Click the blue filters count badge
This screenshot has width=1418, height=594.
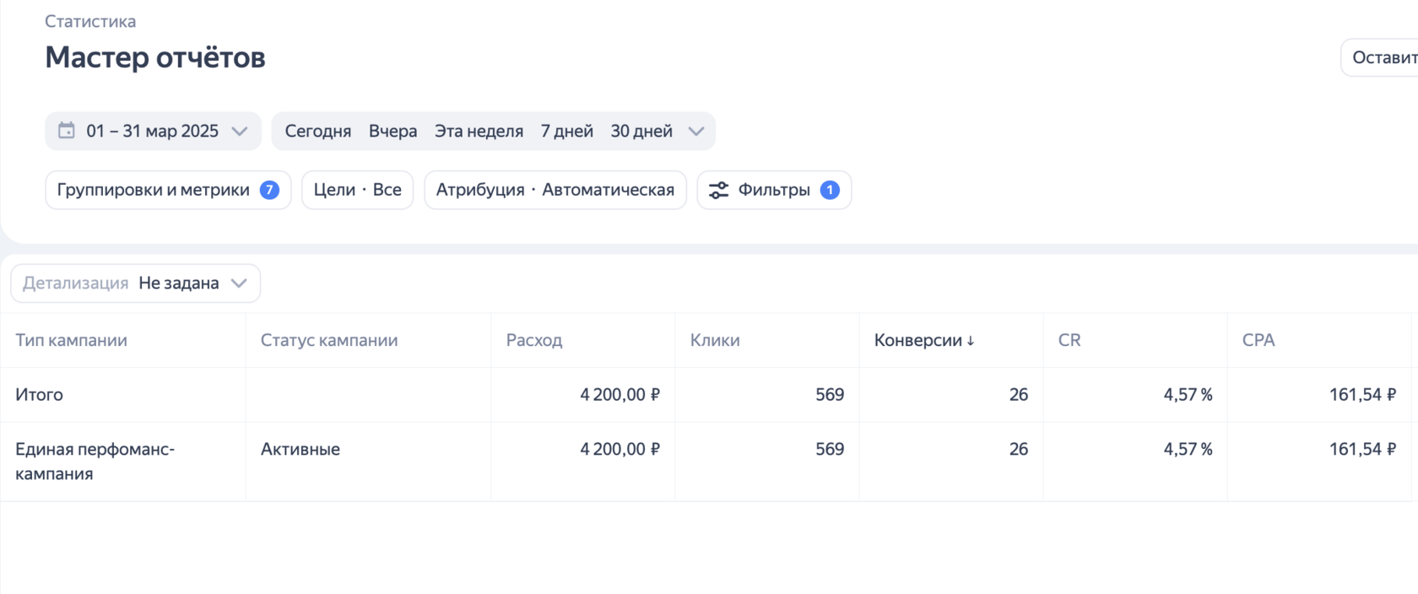[830, 190]
